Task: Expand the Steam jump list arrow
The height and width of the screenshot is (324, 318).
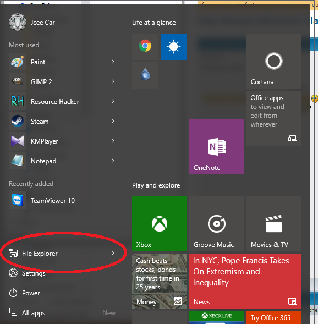Action: click(x=113, y=121)
